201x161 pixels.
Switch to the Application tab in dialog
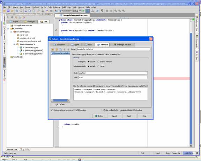click(x=59, y=45)
